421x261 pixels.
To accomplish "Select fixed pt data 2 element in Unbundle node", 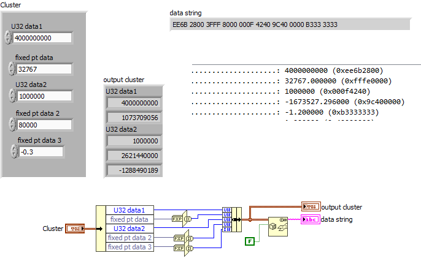I will coord(129,238).
